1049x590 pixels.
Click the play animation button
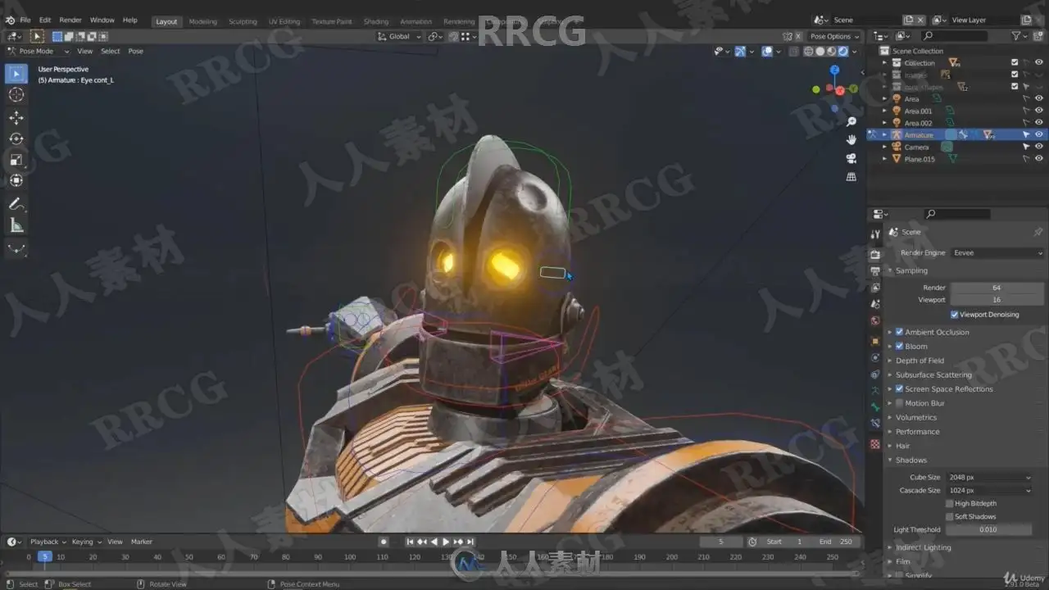(446, 542)
